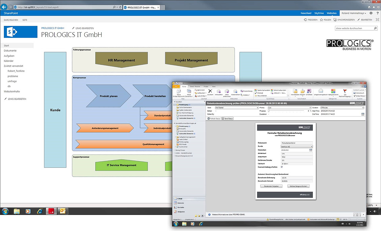Click the Verschieben move icon

tap(295, 91)
